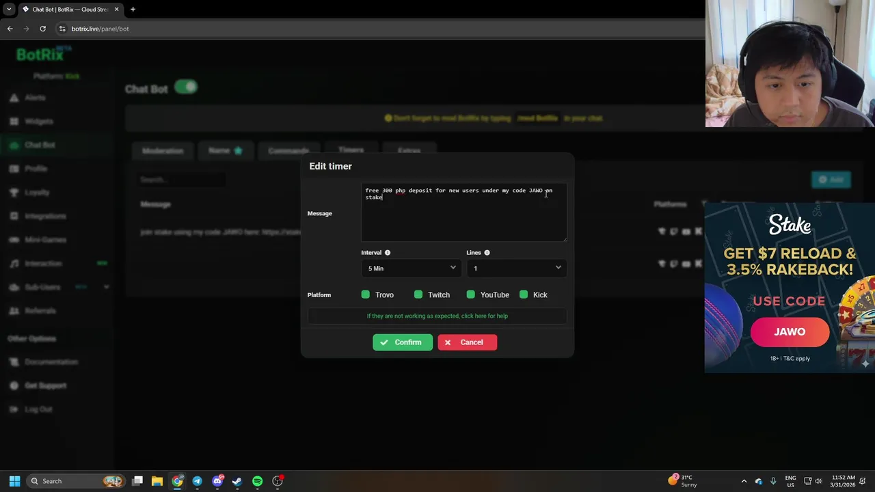Click the help link about platforms not working

(x=437, y=316)
